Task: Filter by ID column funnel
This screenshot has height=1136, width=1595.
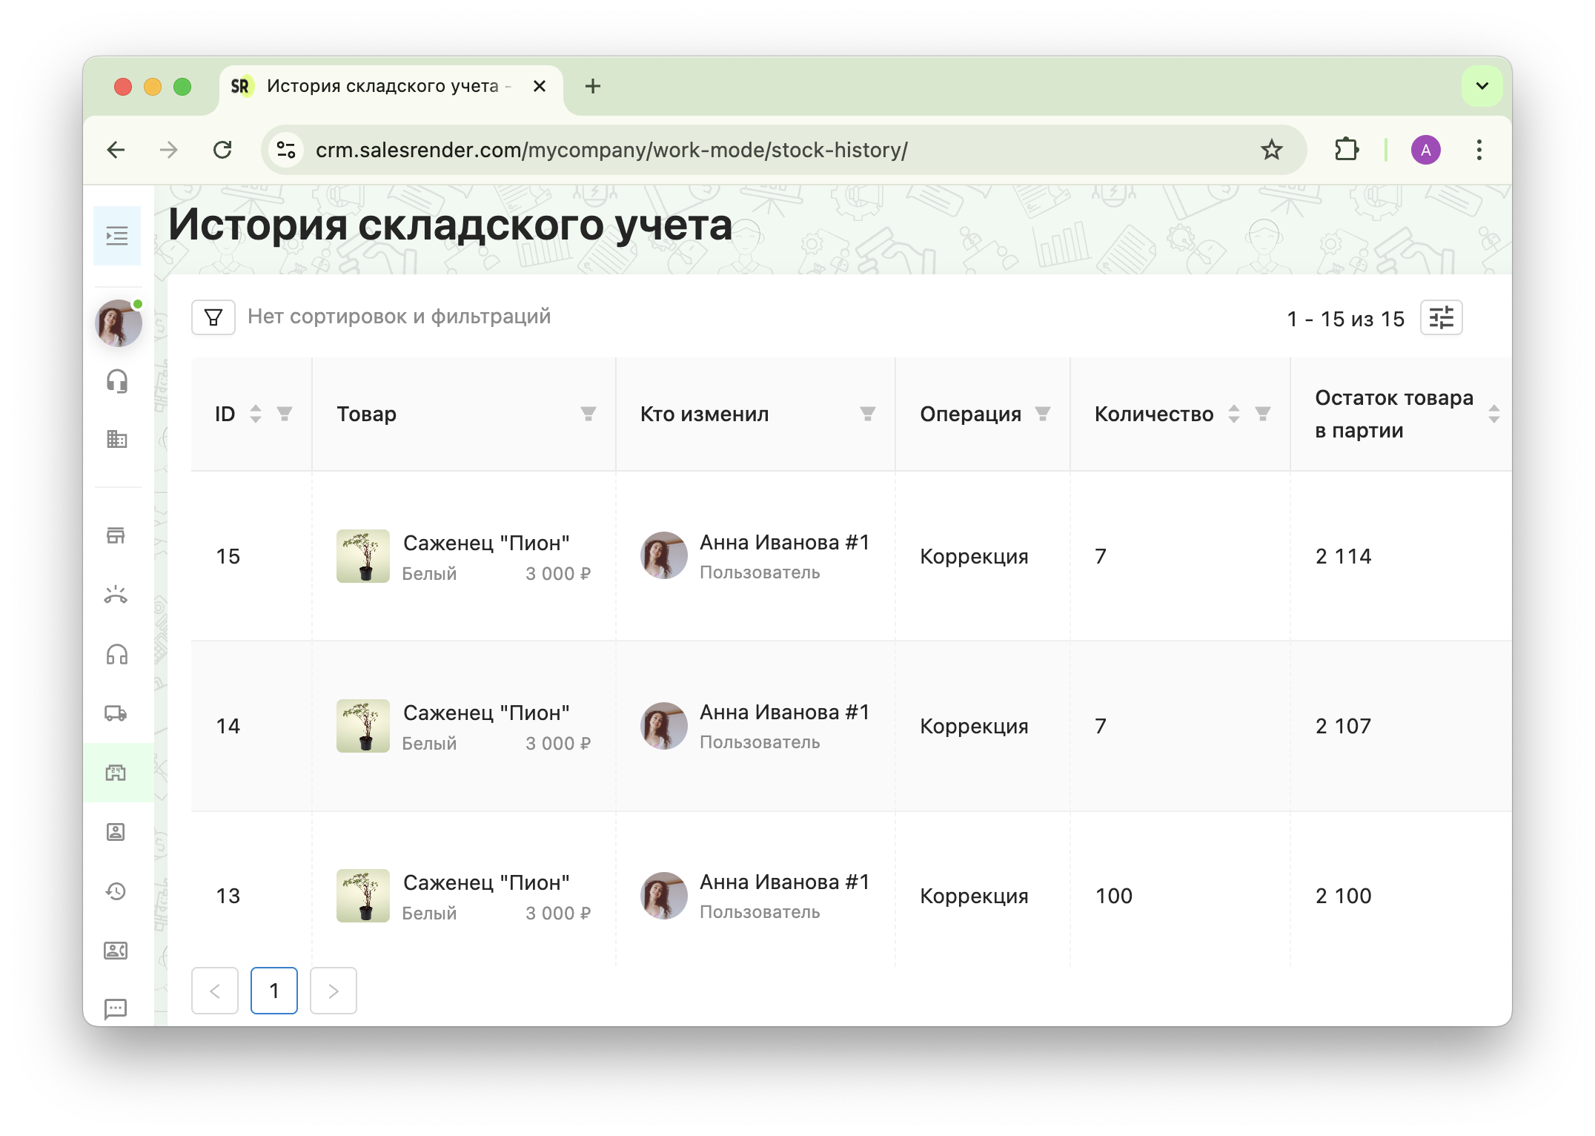Action: (x=285, y=414)
